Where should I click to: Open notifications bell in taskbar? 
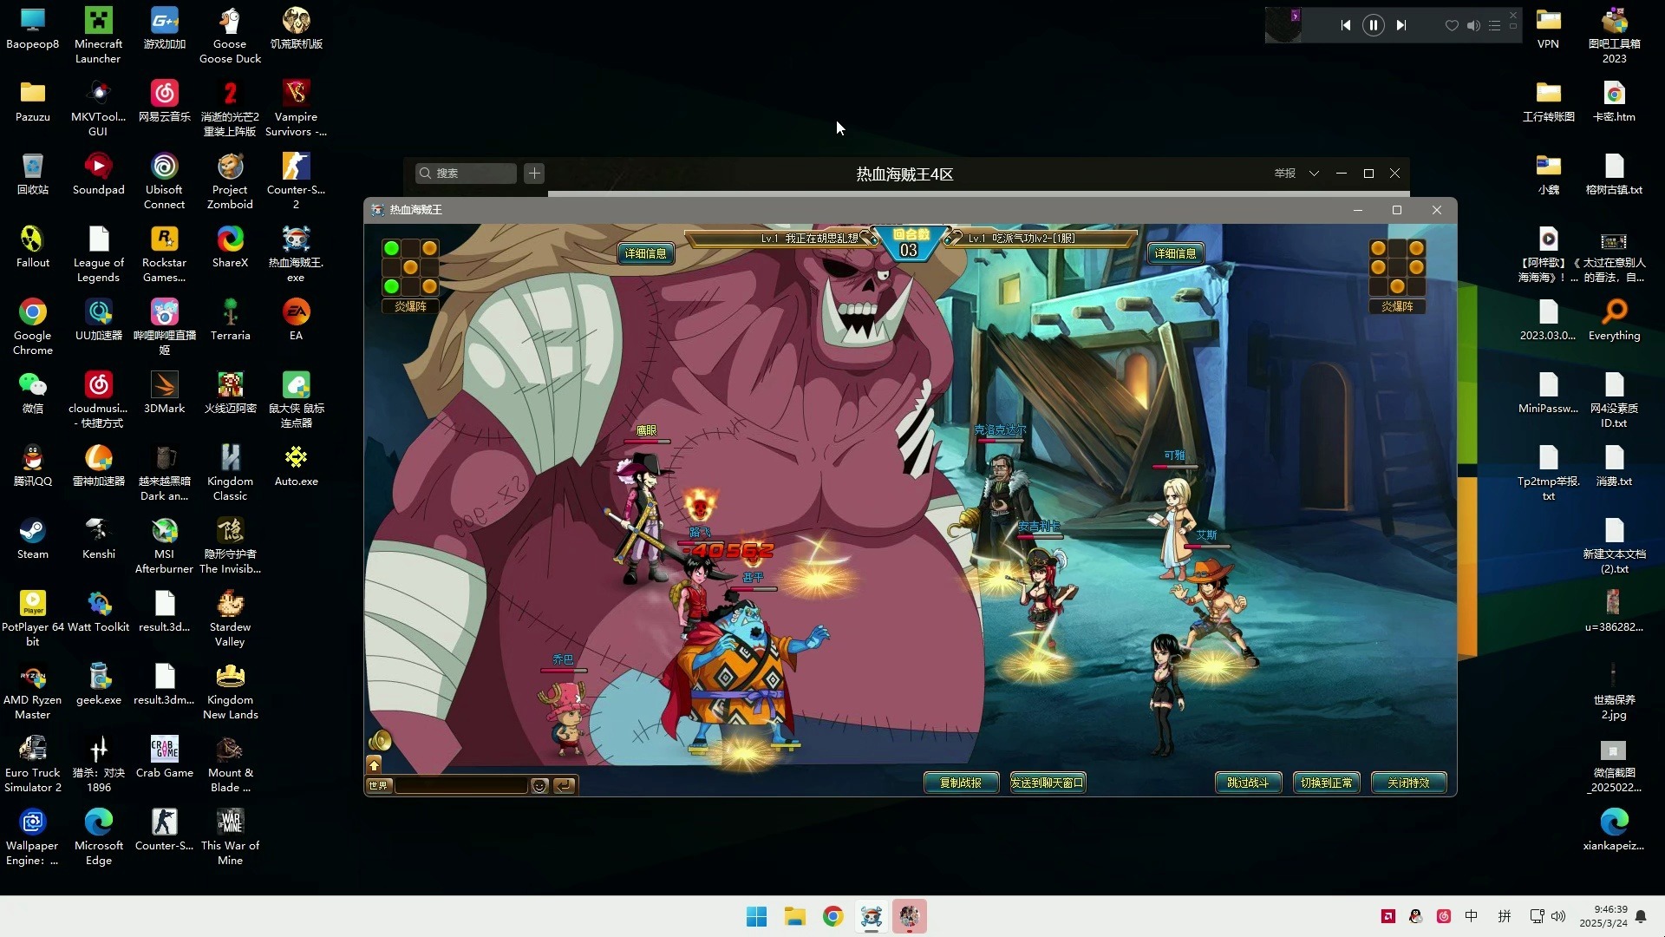click(1641, 916)
